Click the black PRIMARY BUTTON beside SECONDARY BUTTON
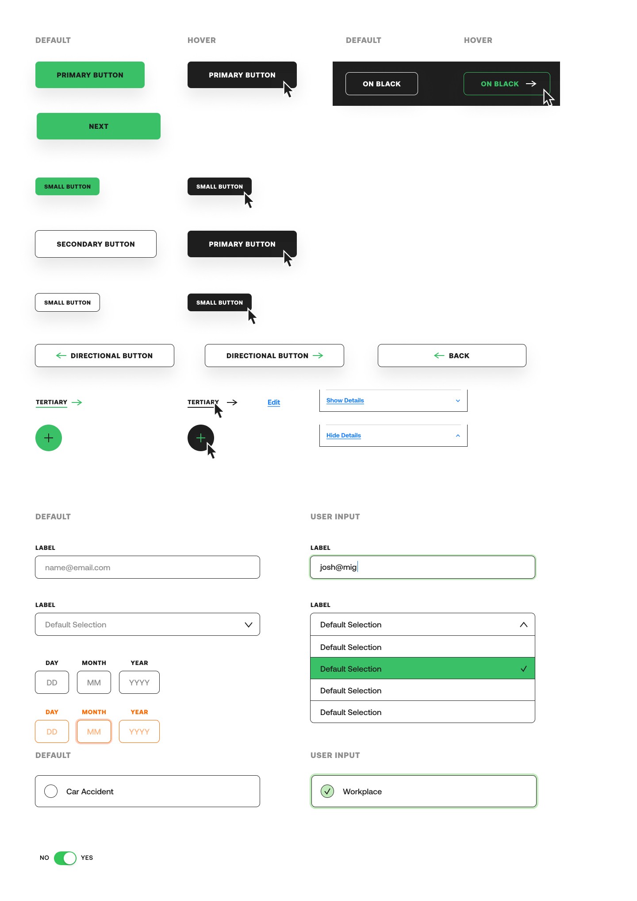The height and width of the screenshot is (901, 637). click(x=242, y=244)
